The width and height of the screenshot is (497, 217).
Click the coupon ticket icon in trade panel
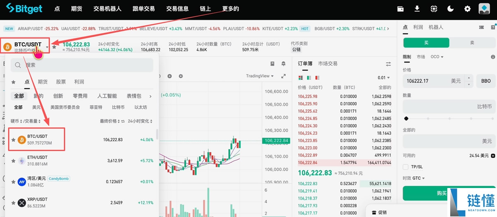click(x=481, y=27)
